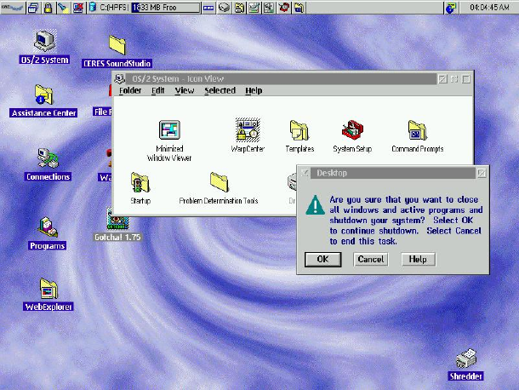Screen dimensions: 519x390
Task: Open the Problem Determination Tools folder
Action: tap(219, 188)
